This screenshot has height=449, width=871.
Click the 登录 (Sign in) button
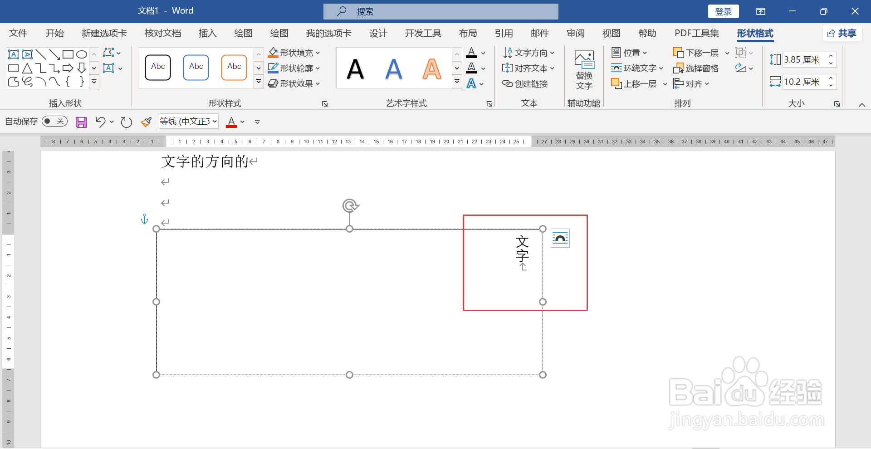[723, 11]
